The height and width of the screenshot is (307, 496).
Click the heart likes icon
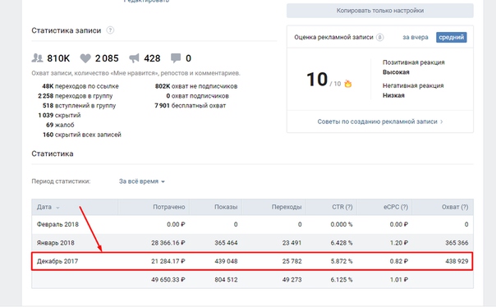[x=85, y=58]
